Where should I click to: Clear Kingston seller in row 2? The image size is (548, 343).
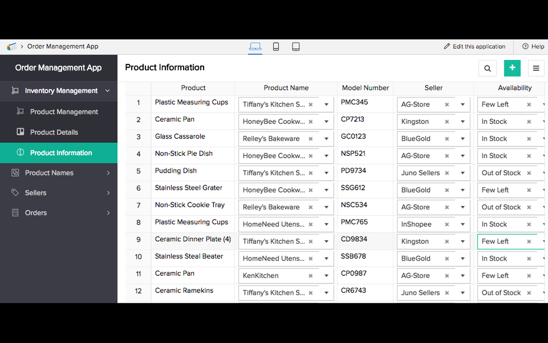coord(447,122)
